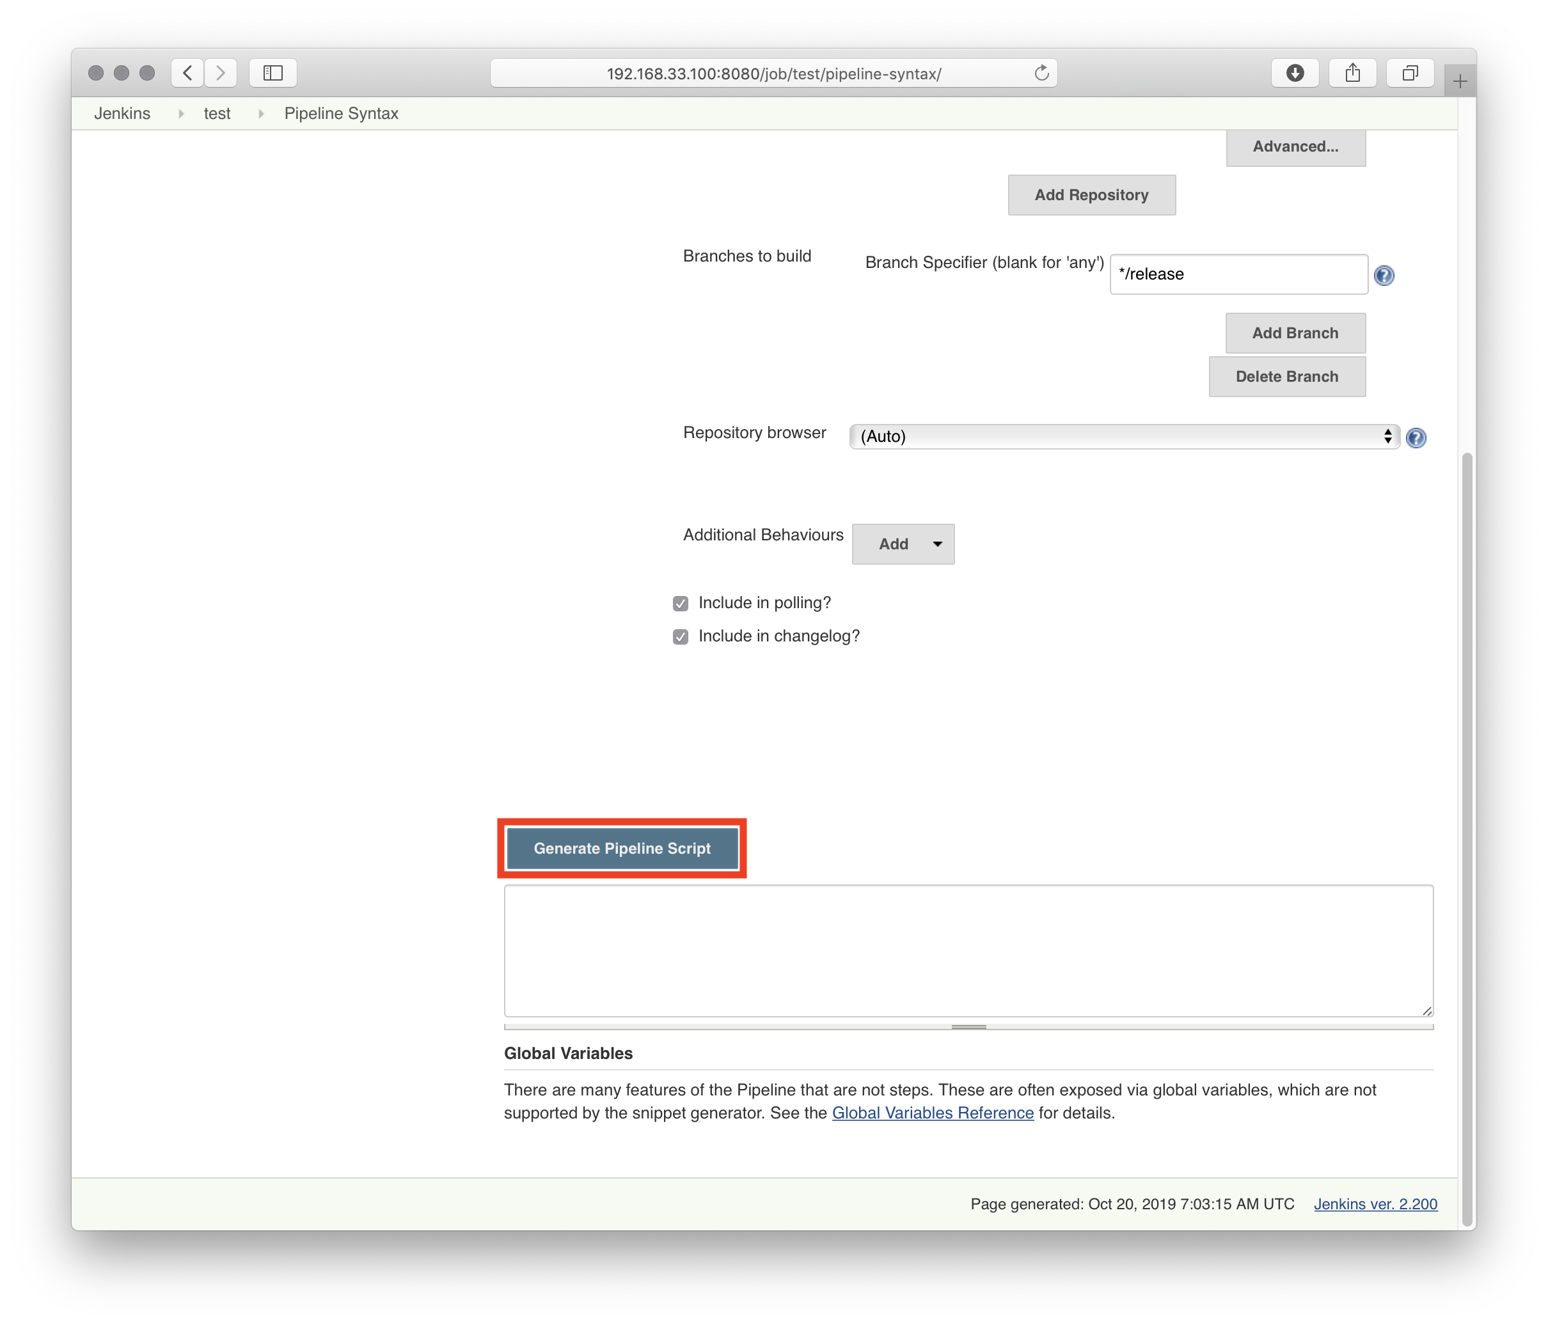
Task: Focus the Safari address bar
Action: tap(773, 73)
